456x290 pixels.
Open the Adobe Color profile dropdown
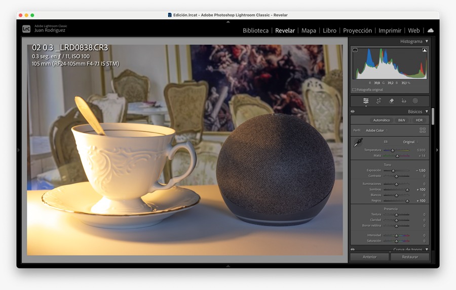(376, 131)
